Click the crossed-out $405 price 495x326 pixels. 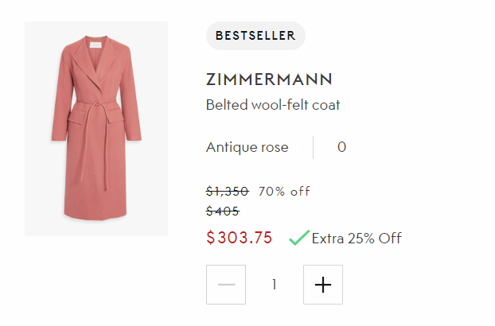click(222, 211)
